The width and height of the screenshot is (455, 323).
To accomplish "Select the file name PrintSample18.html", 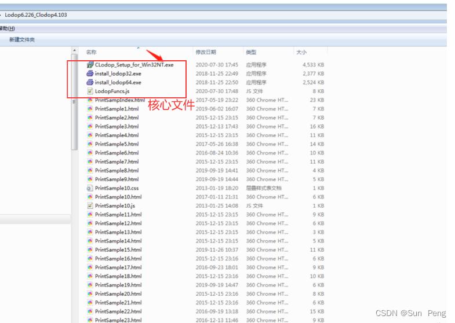I will pyautogui.click(x=117, y=276).
